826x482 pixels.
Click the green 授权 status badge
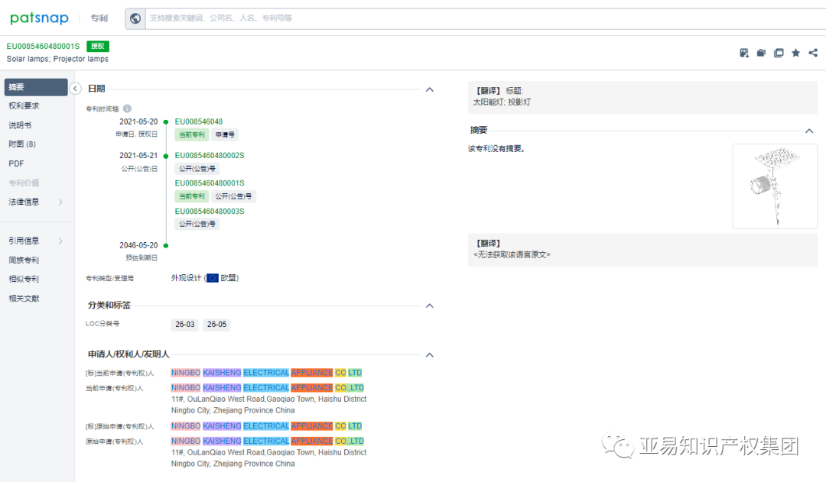coord(97,47)
